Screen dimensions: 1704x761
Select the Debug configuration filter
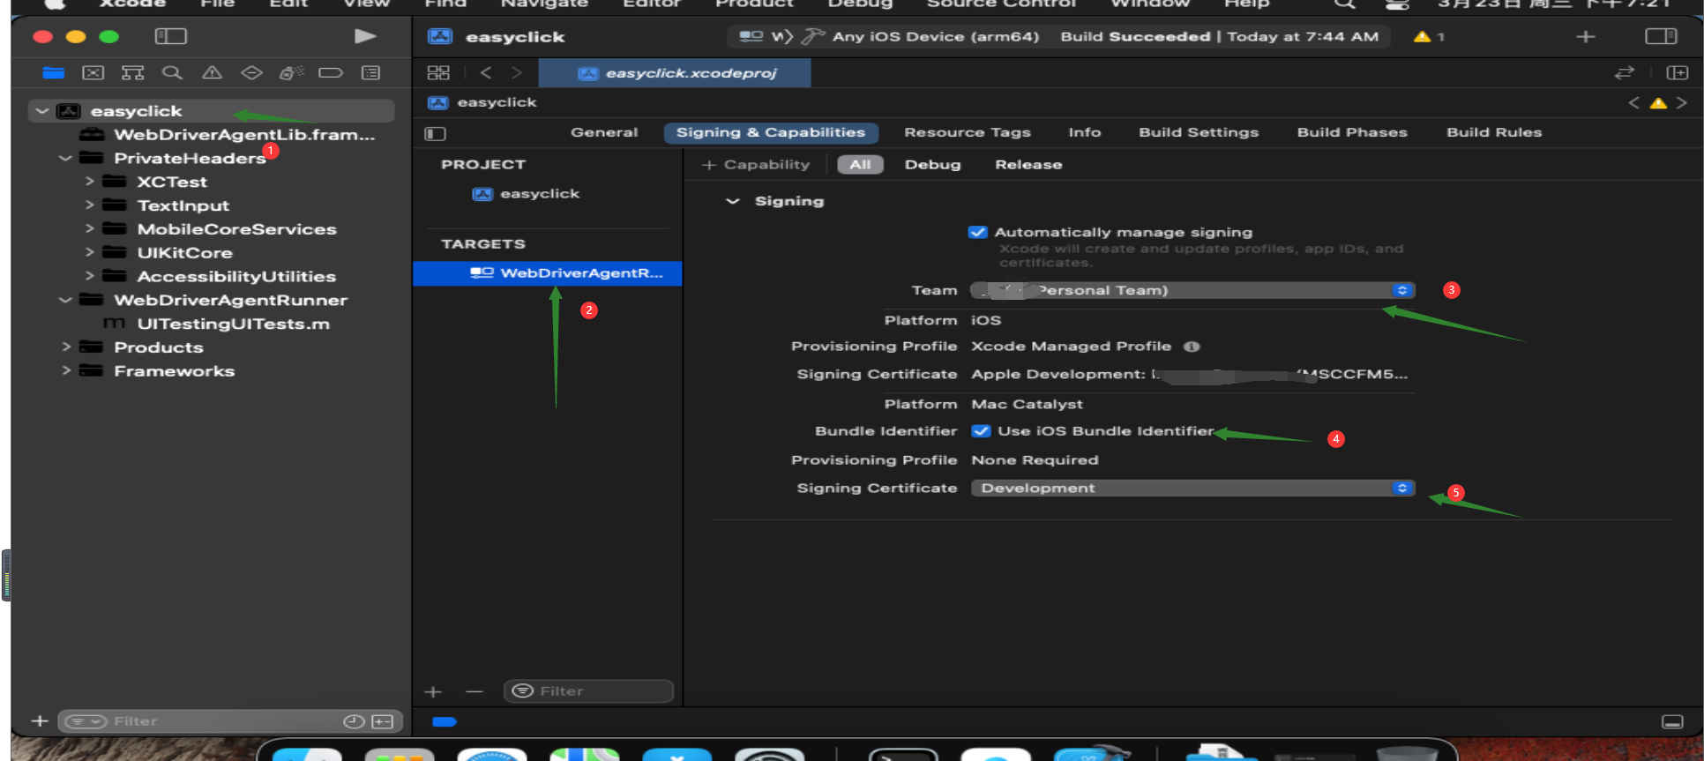pos(932,165)
